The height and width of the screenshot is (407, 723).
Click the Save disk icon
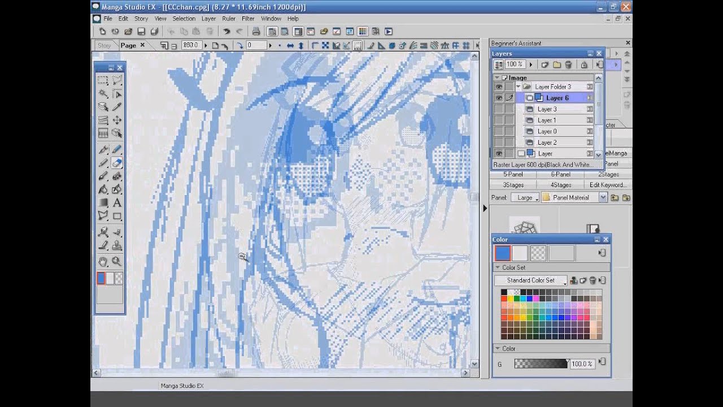click(x=141, y=32)
